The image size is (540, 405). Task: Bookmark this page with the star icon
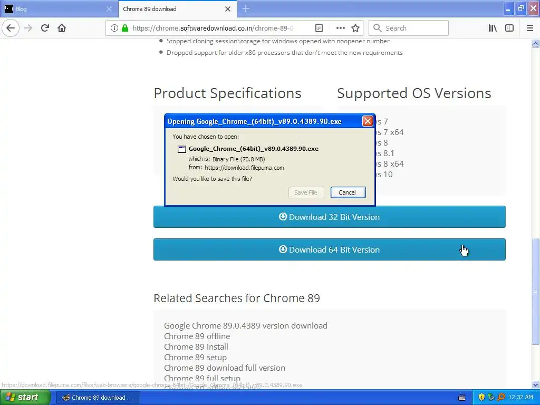(x=355, y=28)
